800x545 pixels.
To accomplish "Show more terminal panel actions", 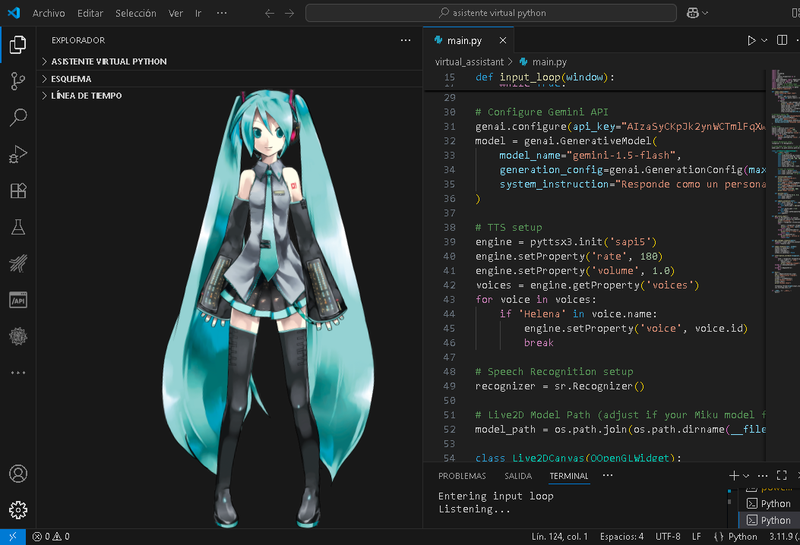I will pyautogui.click(x=763, y=476).
